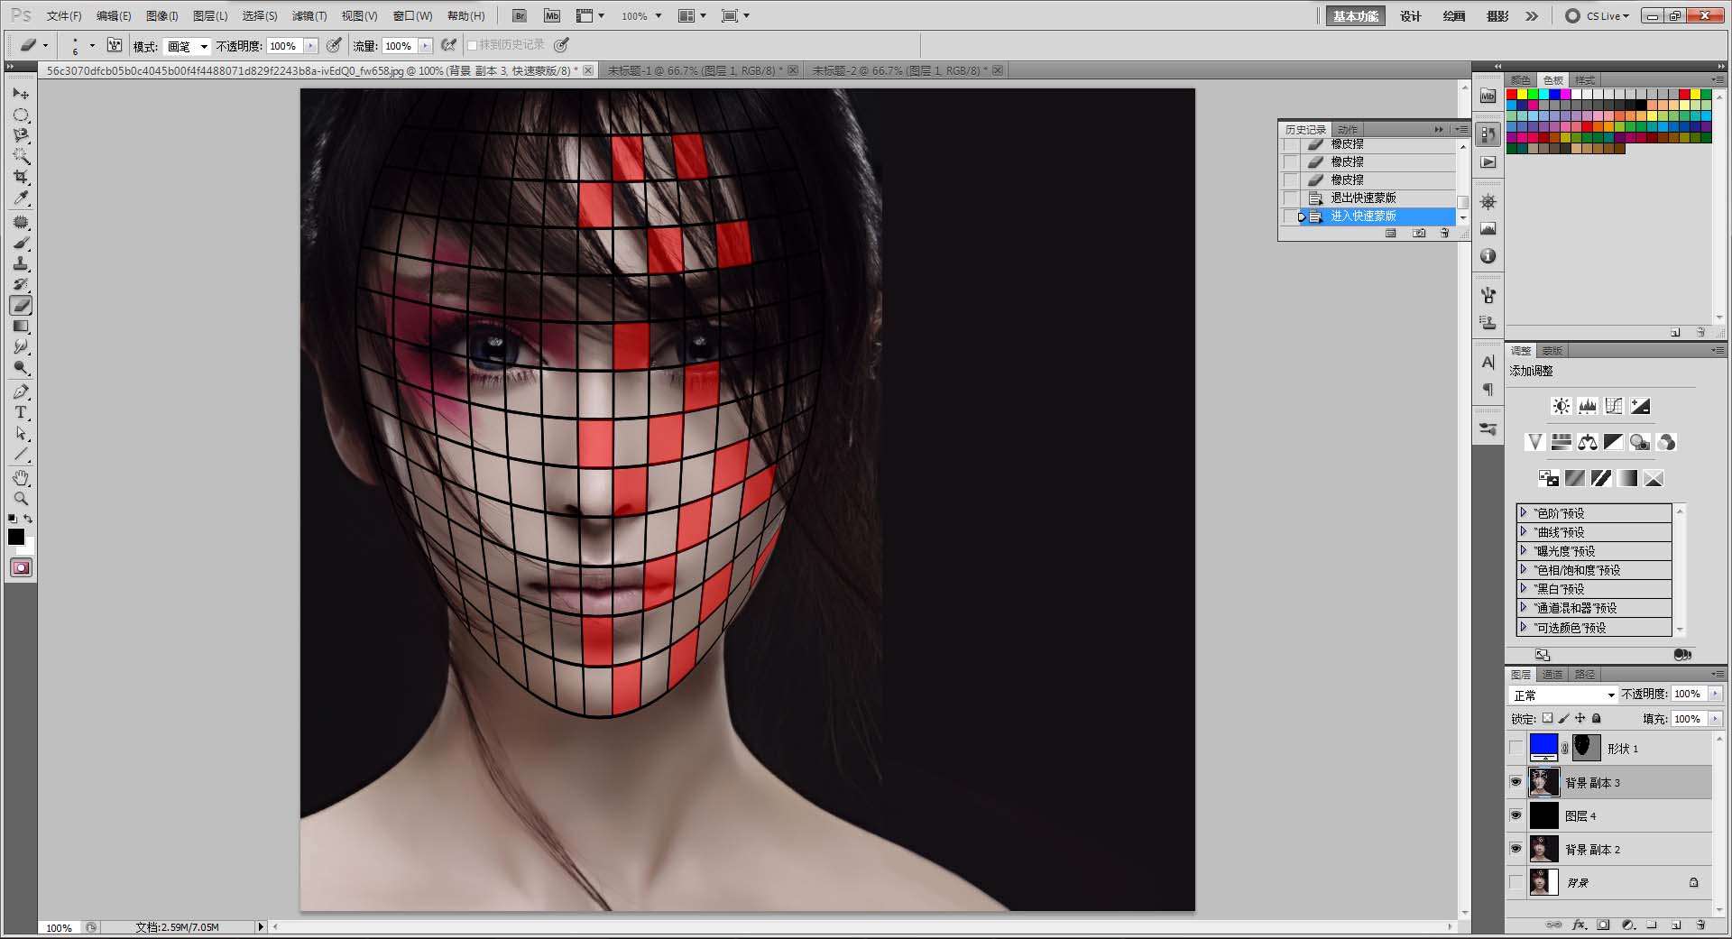
Task: Click the foreground color swatch
Action: tap(16, 537)
